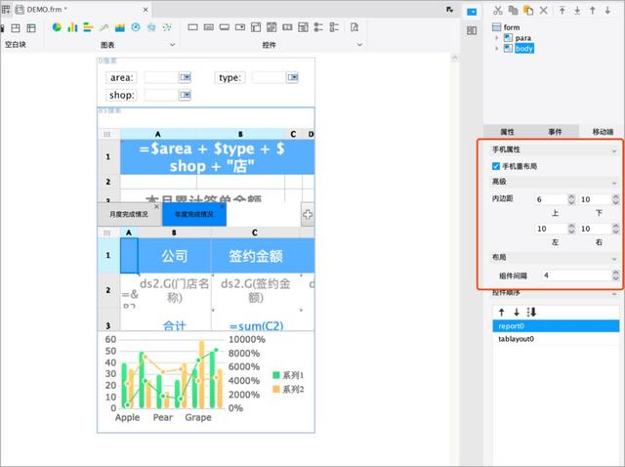Expand the 控件 toolbar dropdown arrow

coord(359,45)
